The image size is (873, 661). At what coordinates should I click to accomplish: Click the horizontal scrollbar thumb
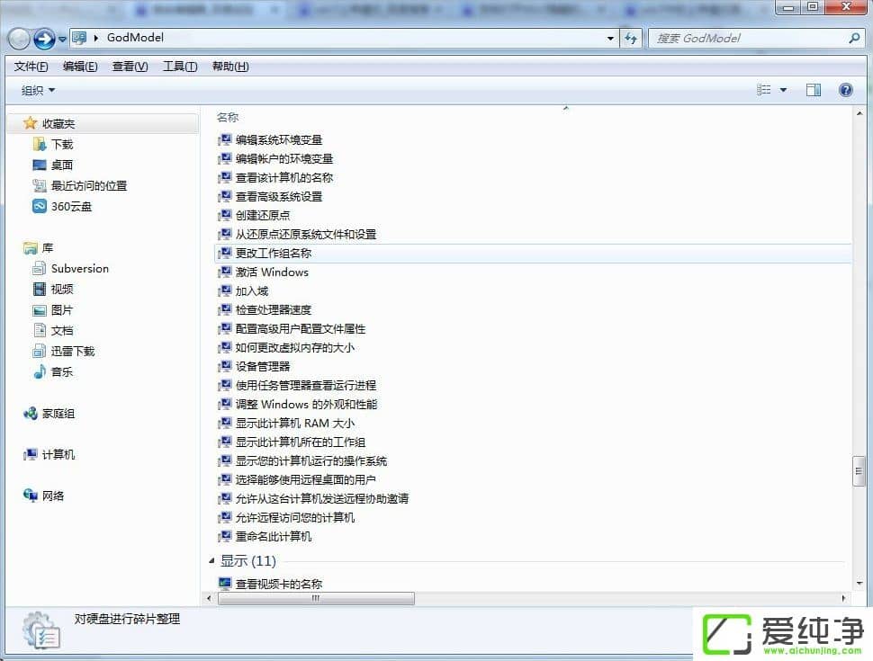(x=315, y=598)
